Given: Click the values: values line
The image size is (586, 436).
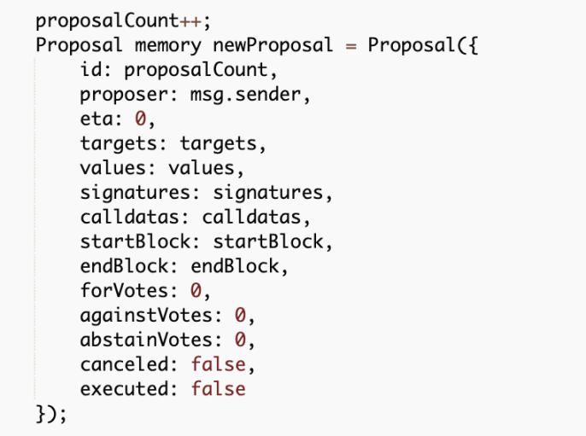Looking at the screenshot, I should (x=162, y=168).
